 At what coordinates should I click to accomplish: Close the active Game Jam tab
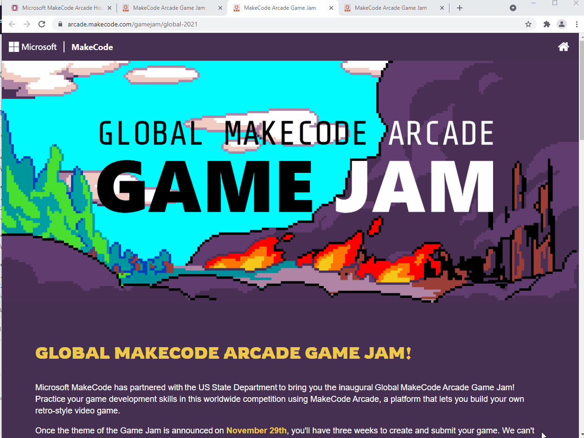coord(331,8)
